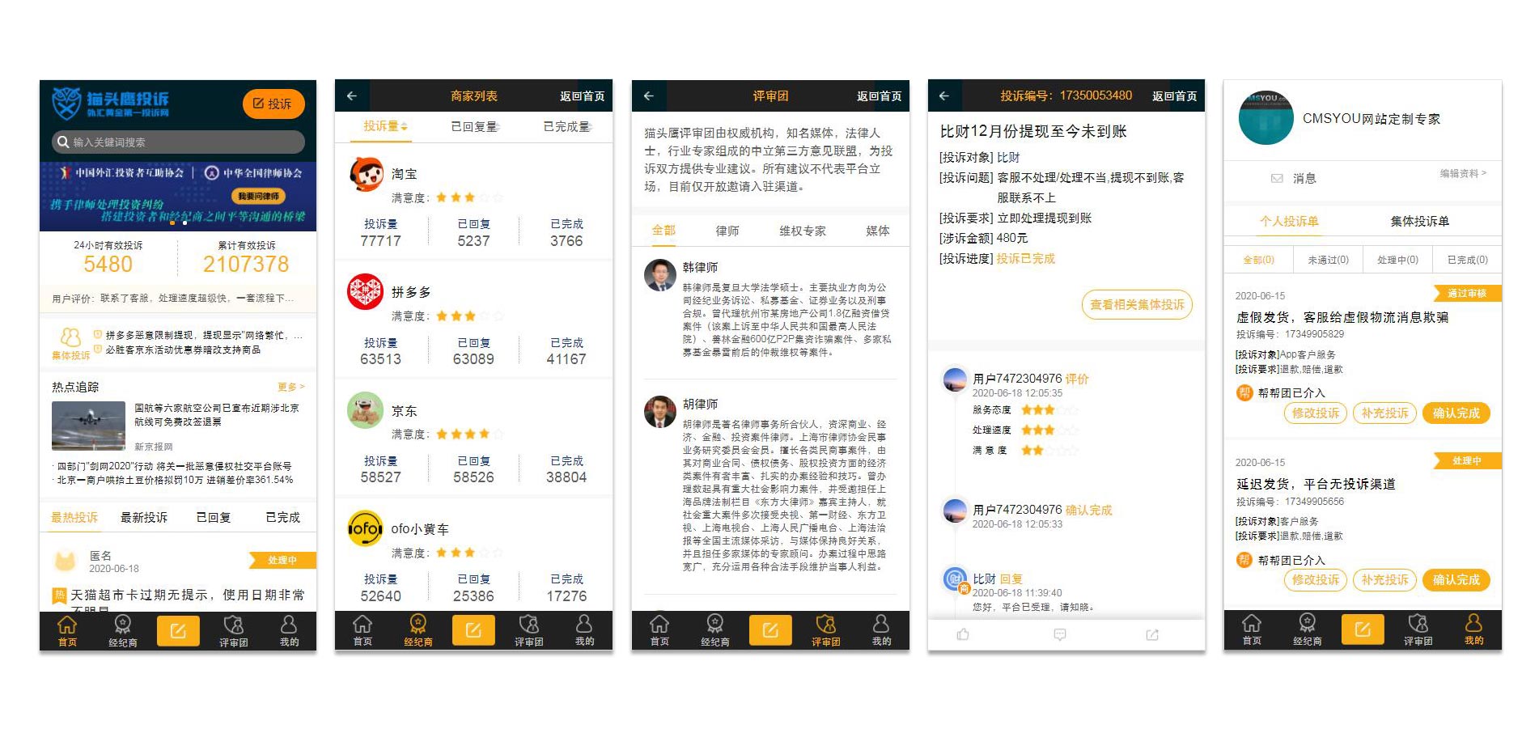Tap 首页 icon in merchant list screen
The width and height of the screenshot is (1539, 729).
point(362,630)
